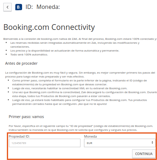Click the "Por favor, especifica" instruction text
The image size is (157, 160).
[x=81, y=128]
